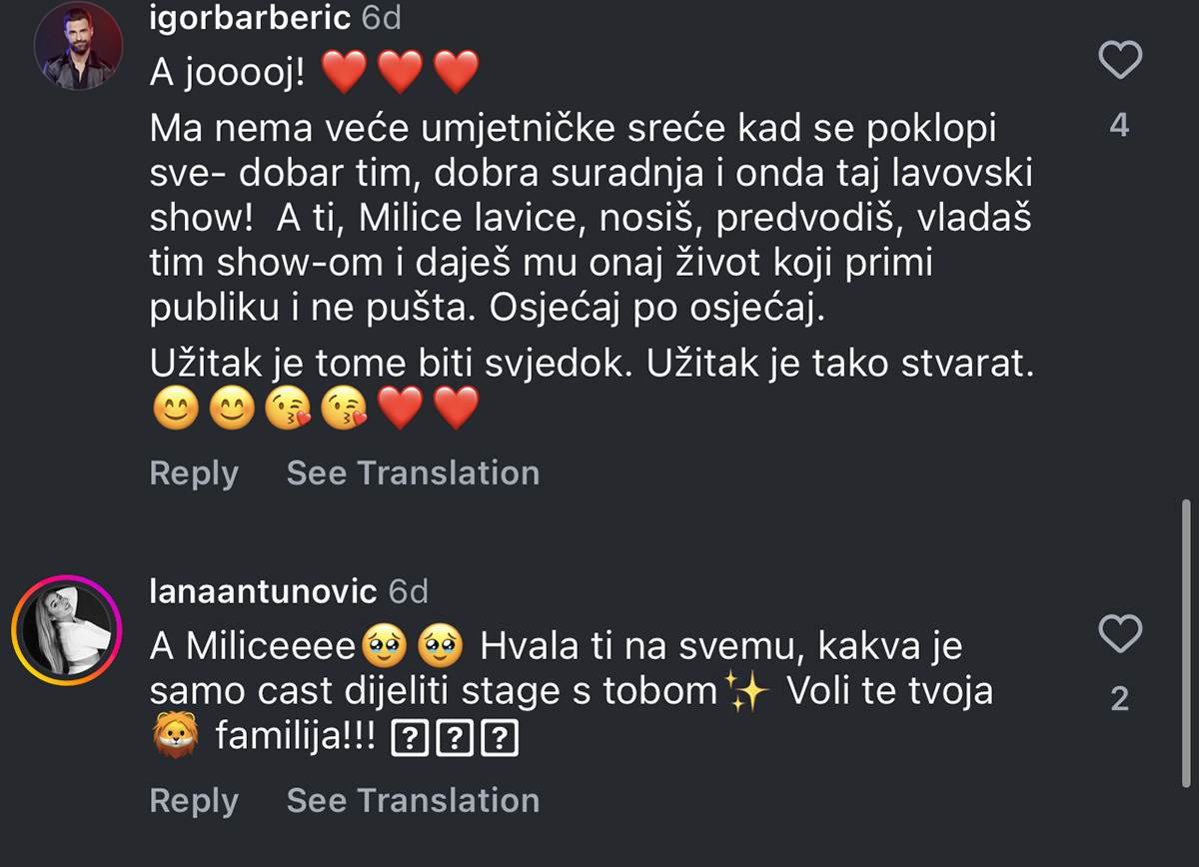
Task: Reply to igorbarberic's comment
Action: click(x=194, y=472)
